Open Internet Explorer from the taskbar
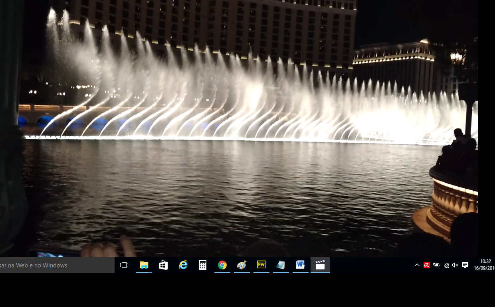This screenshot has height=307, width=495. [183, 265]
